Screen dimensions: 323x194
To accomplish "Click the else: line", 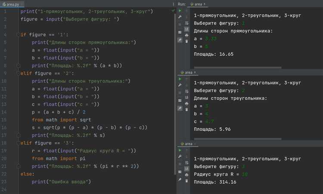I will 28,174.
